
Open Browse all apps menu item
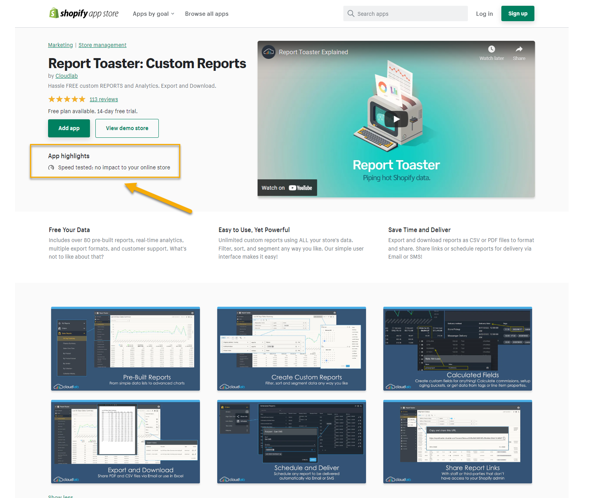click(206, 14)
